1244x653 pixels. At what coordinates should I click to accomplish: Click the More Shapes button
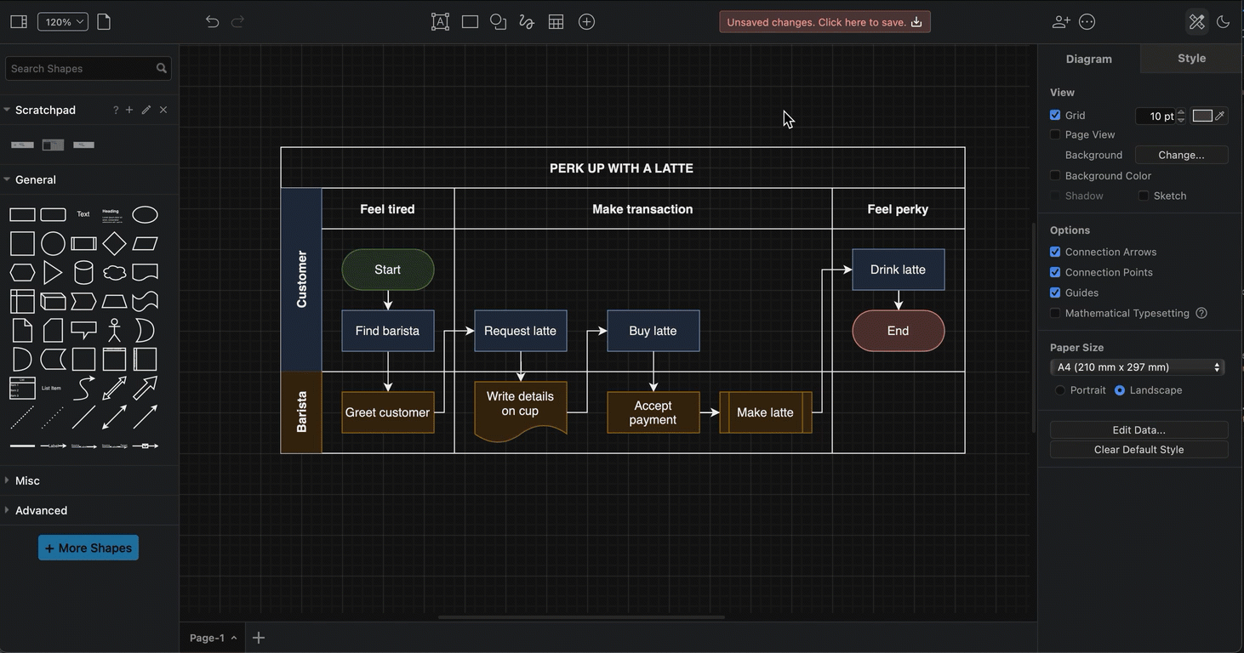88,548
